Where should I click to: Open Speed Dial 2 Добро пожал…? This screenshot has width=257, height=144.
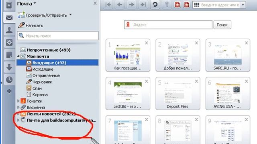(x=177, y=55)
